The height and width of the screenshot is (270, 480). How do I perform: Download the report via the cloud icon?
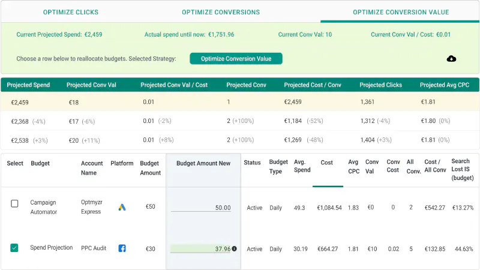coord(451,58)
